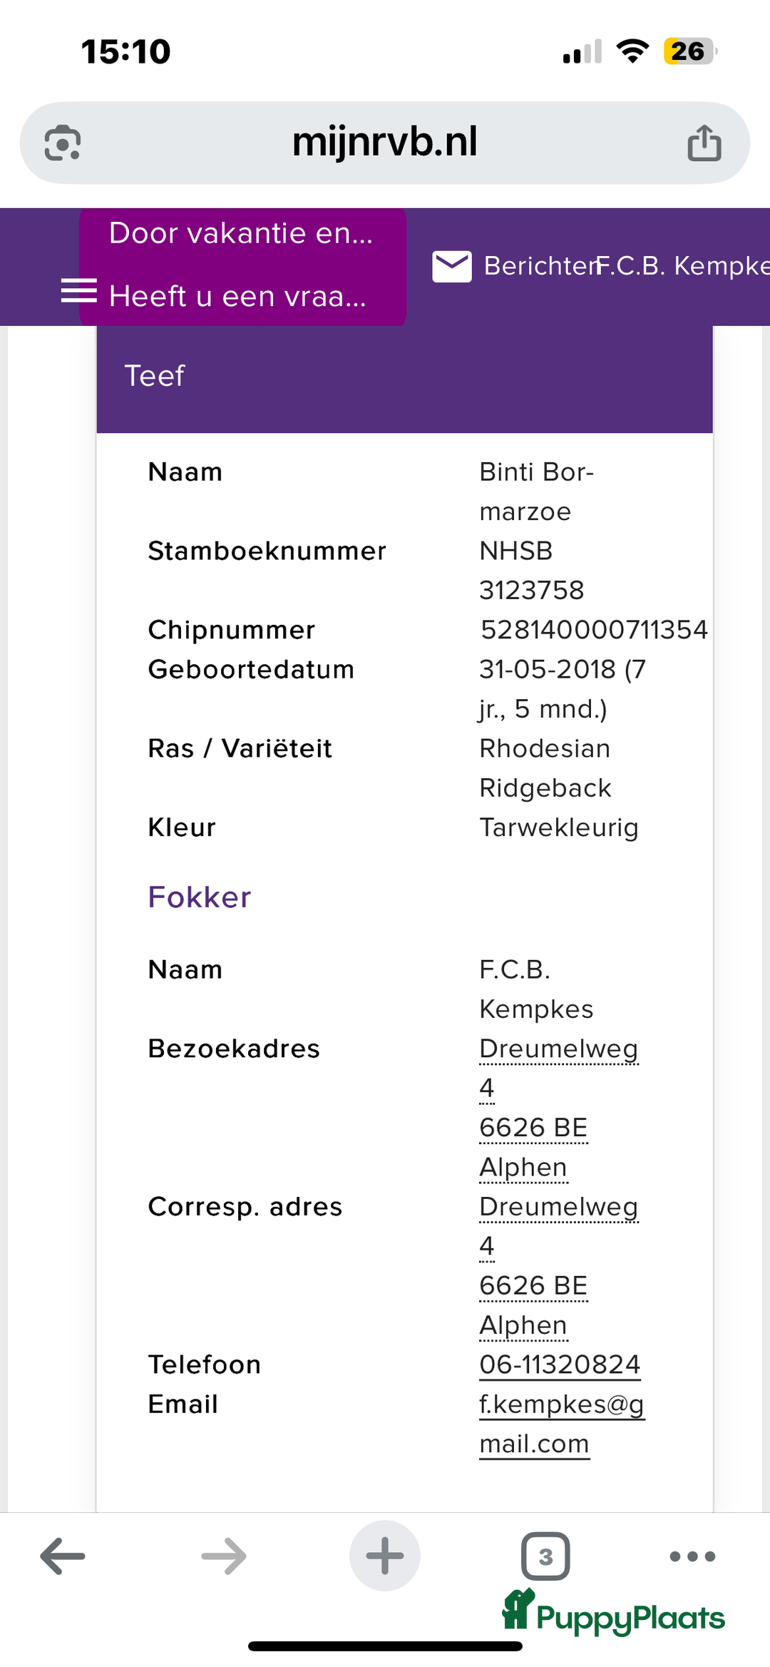This screenshot has height=1667, width=770.
Task: Tap the Fokker section heading
Action: tap(200, 897)
